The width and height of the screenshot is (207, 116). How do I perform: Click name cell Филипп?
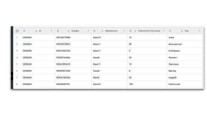click(x=185, y=58)
